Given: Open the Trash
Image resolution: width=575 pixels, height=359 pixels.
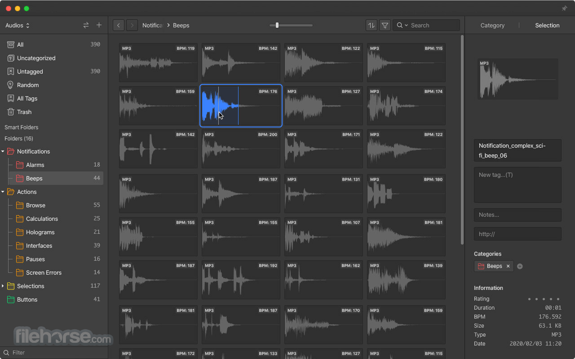Looking at the screenshot, I should click(x=54, y=112).
